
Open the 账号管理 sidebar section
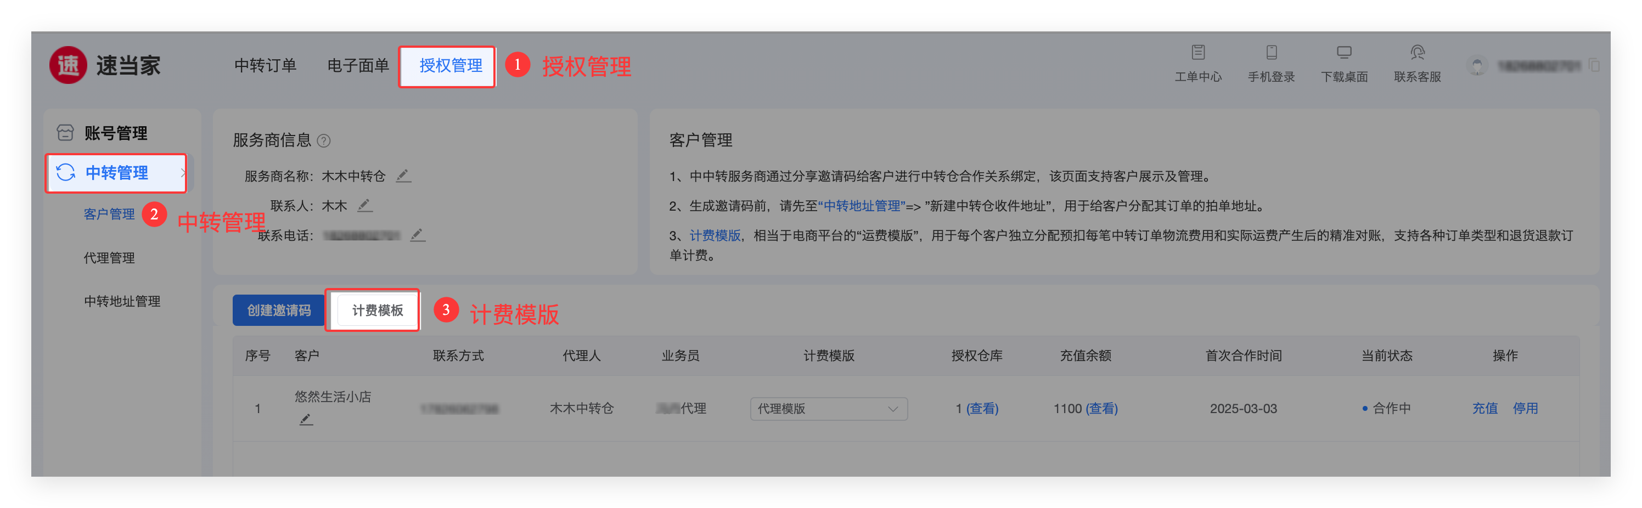tap(115, 133)
